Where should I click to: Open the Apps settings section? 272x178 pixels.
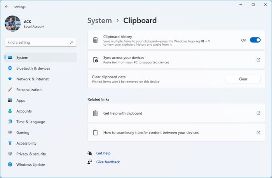(x=21, y=101)
